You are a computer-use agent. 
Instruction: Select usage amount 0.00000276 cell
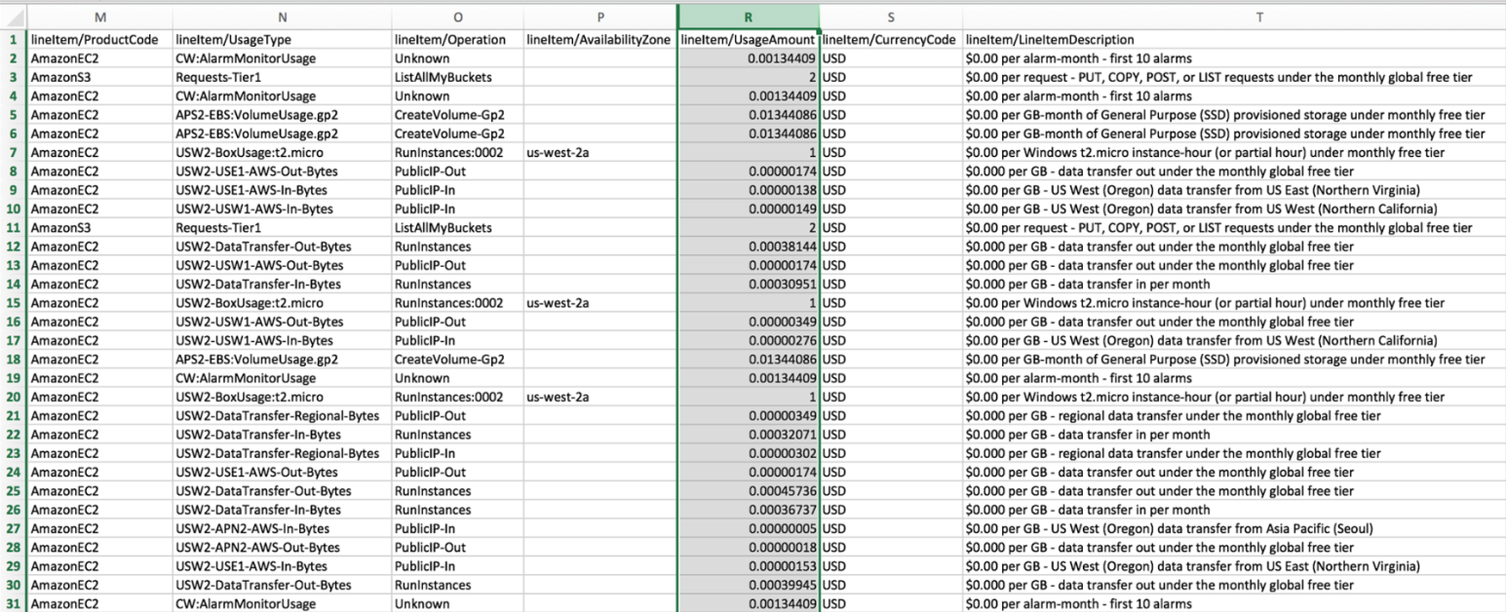click(749, 340)
